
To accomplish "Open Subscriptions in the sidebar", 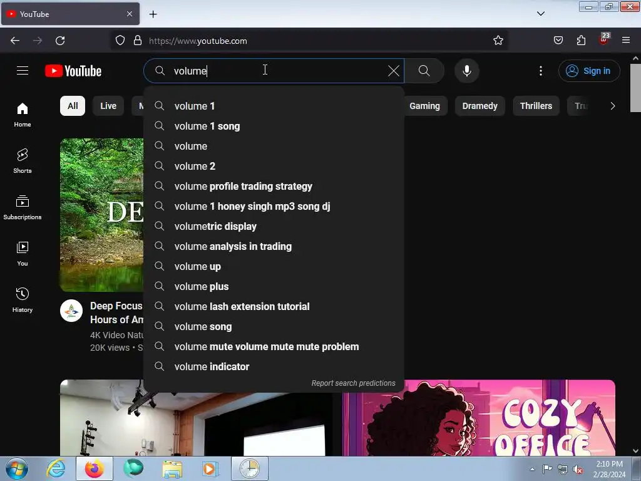I will pyautogui.click(x=23, y=207).
